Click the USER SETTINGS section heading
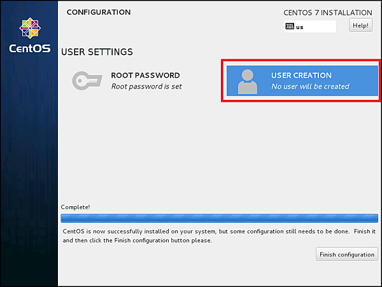382x287 pixels. [x=97, y=52]
